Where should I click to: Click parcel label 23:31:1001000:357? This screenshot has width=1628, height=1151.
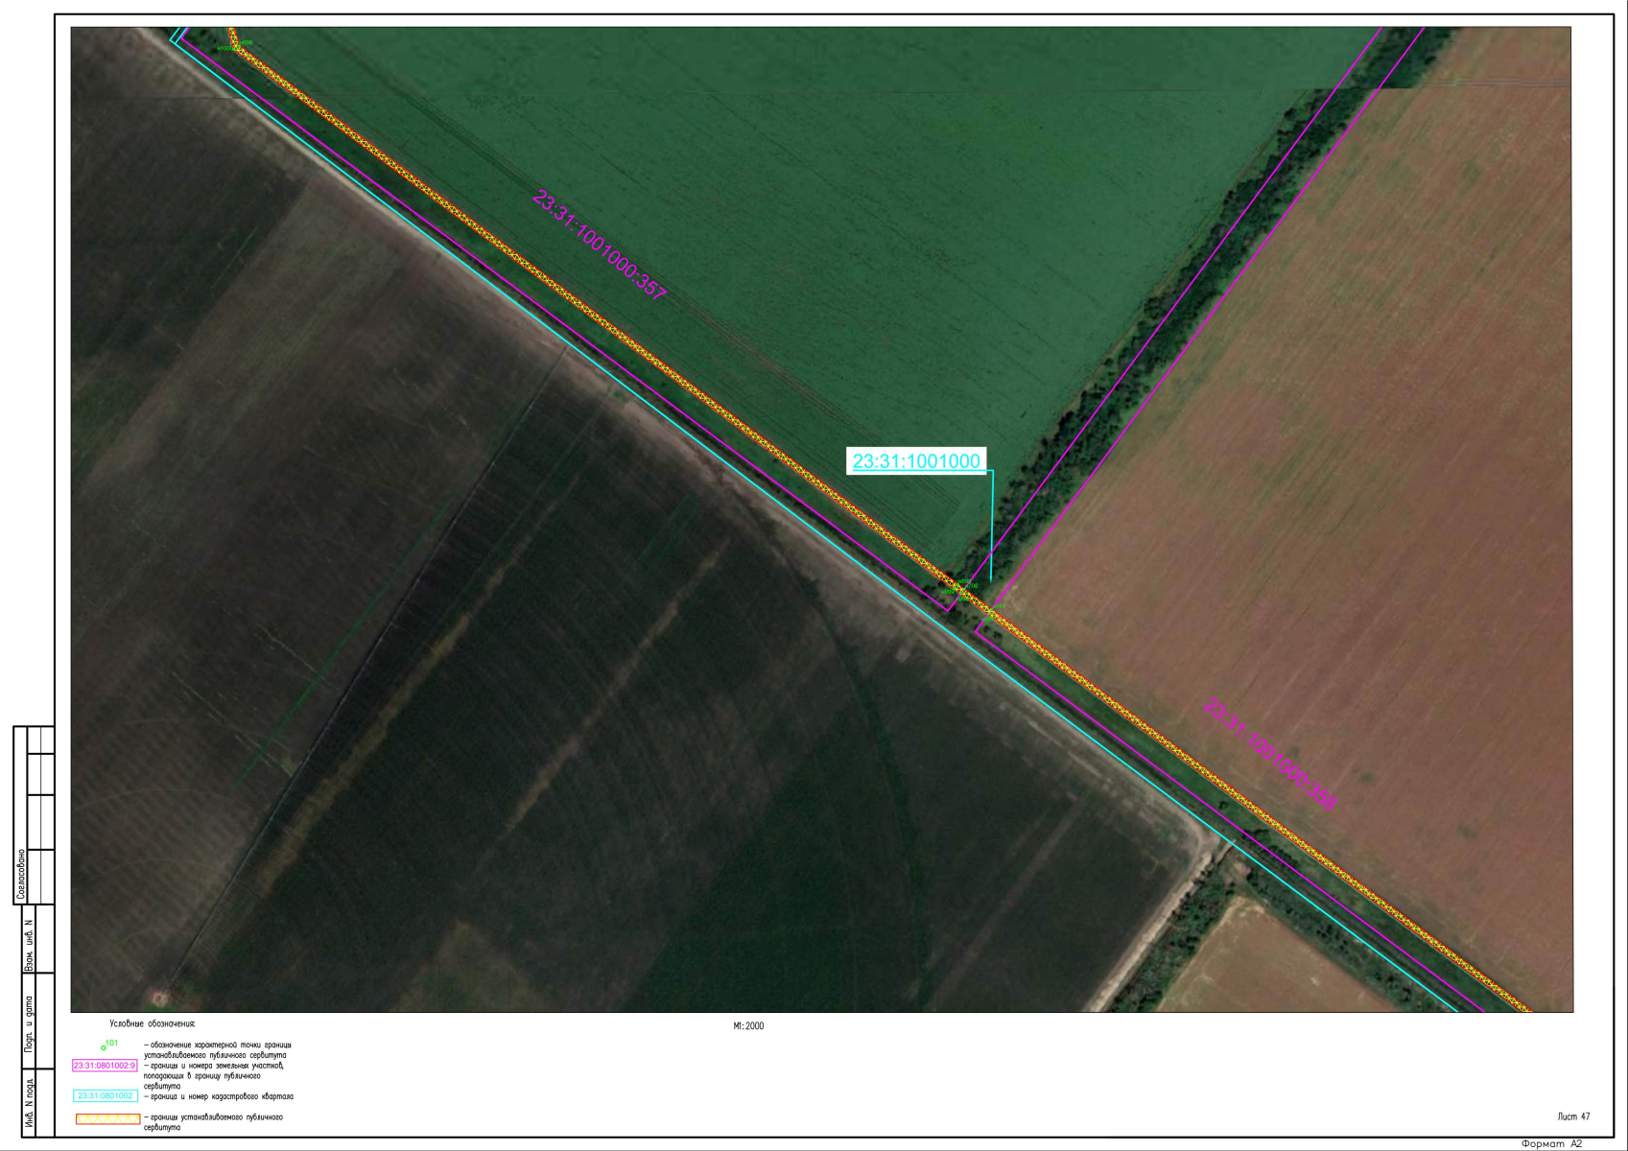tap(599, 246)
